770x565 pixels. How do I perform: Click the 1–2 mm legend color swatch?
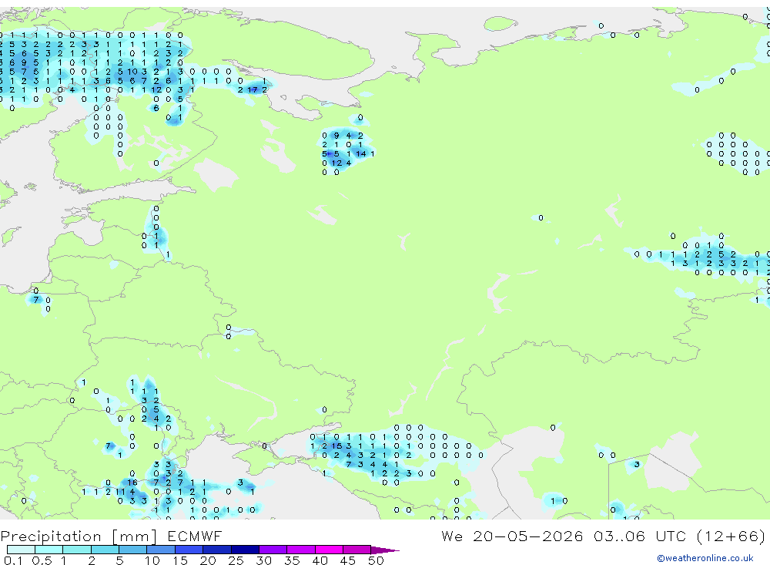click(77, 550)
